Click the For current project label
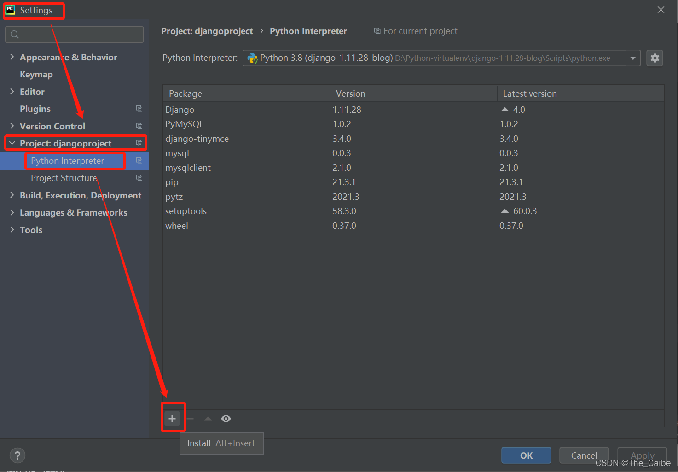 click(420, 31)
